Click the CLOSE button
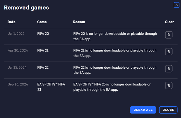 coord(168,110)
